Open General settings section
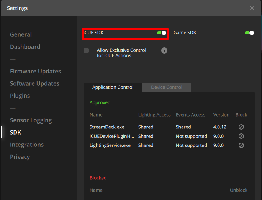 (21, 34)
